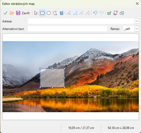This screenshot has width=141, height=133.
Task: Click inside the selected rectangle hotspot
Action: pos(52,78)
